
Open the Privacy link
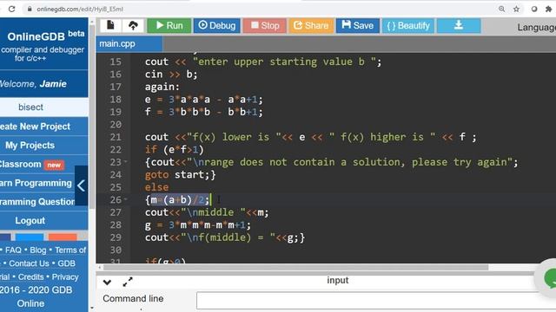65,277
